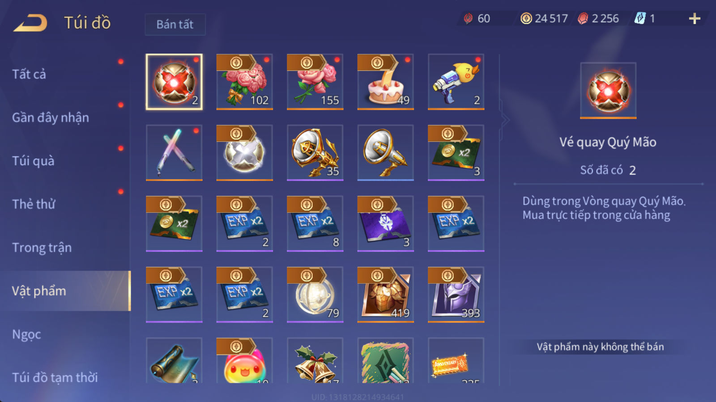The width and height of the screenshot is (716, 402).
Task: Tap the back arrow beside Túi đồ
Action: pos(30,22)
